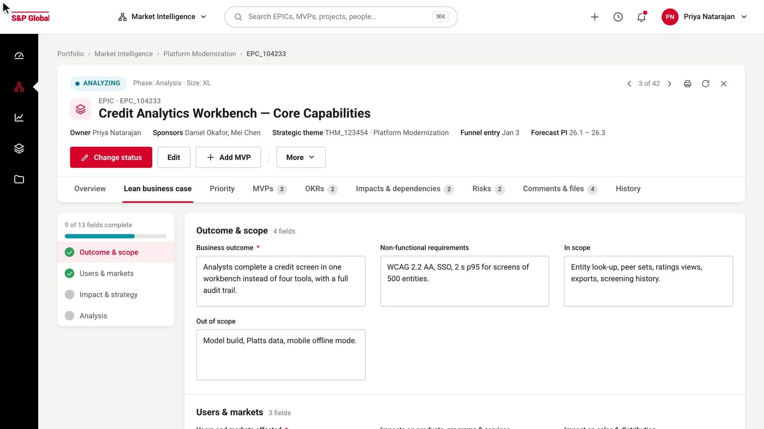Click the red EPIC layers icon beside title
Viewport: 764px width, 429px height.
(x=81, y=109)
